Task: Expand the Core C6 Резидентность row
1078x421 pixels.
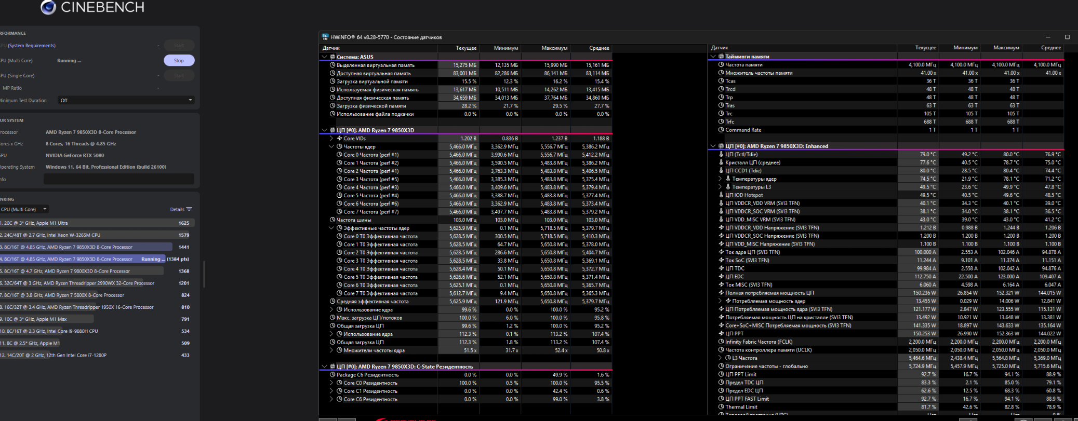Action: pos(331,399)
